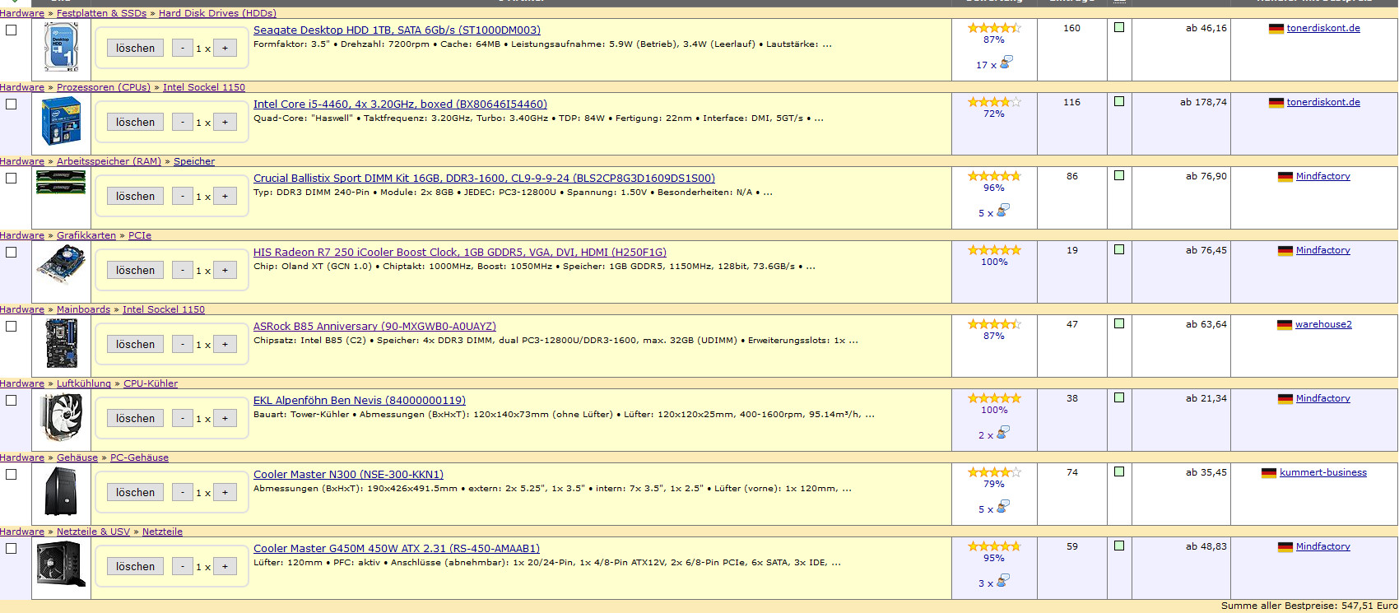Go to CPU-Kühler category
The width and height of the screenshot is (1399, 613).
tap(151, 383)
